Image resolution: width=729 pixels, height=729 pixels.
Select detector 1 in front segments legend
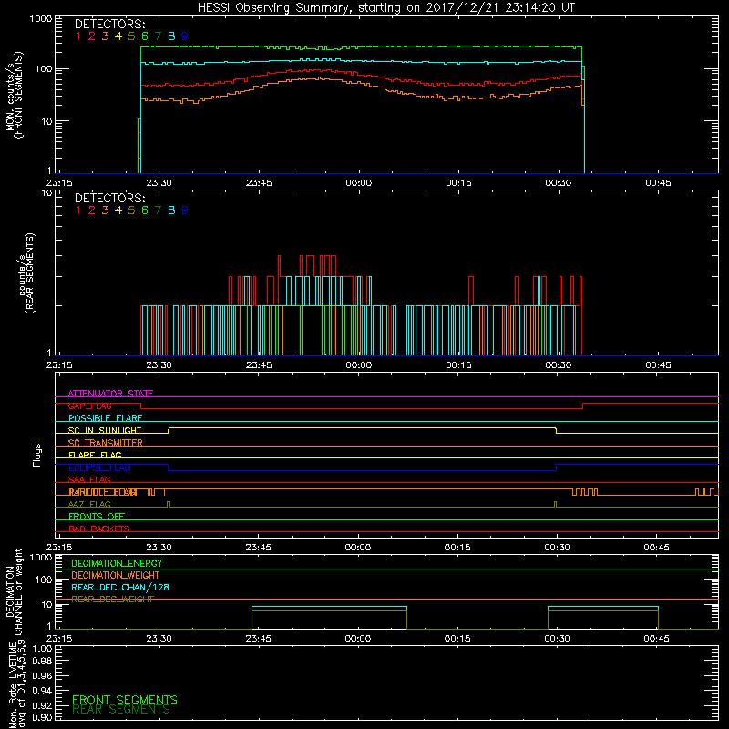tap(78, 36)
